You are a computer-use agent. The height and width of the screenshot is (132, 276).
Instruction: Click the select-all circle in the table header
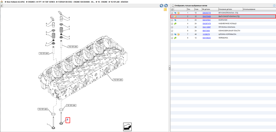(x=172, y=9)
